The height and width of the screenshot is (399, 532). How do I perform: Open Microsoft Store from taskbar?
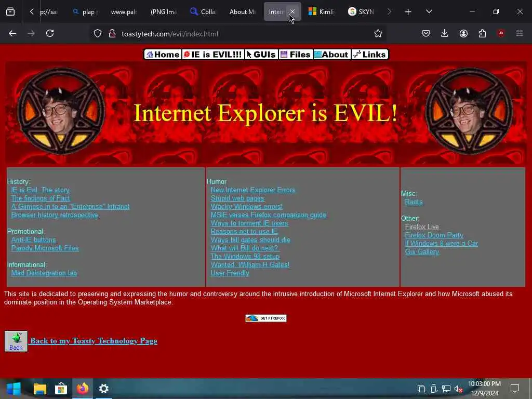(61, 389)
